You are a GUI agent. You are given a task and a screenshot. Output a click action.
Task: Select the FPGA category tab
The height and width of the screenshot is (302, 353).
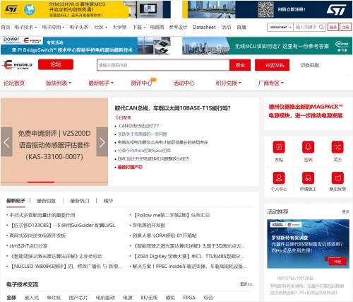click(x=189, y=298)
